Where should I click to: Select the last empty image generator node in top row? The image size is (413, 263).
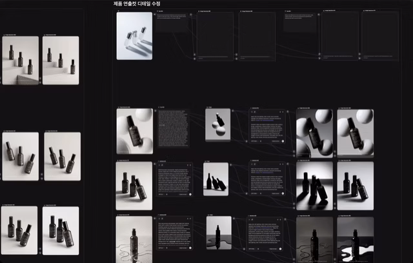(x=380, y=36)
